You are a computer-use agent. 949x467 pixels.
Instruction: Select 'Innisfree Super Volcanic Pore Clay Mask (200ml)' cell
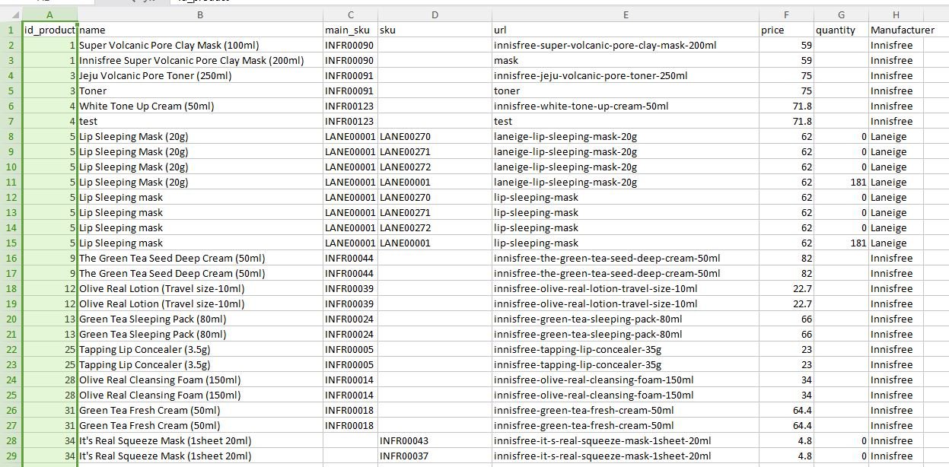click(x=200, y=60)
